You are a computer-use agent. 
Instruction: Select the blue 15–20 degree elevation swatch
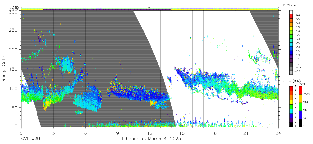[291, 49]
